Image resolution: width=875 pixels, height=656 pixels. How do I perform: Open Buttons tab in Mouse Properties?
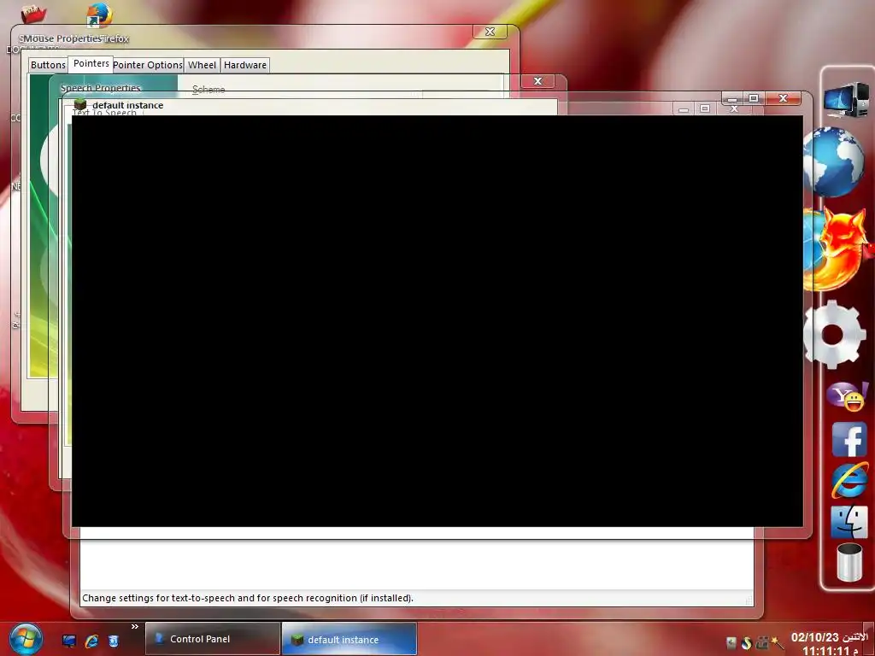click(48, 65)
